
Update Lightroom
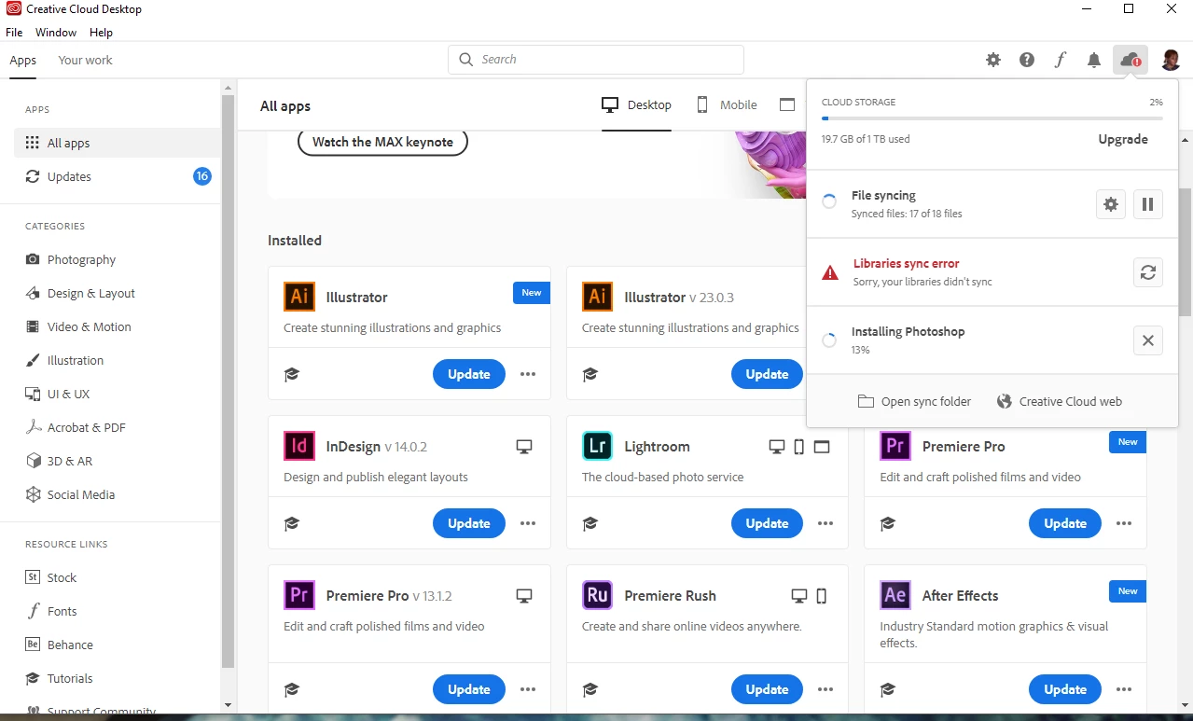[x=767, y=523]
